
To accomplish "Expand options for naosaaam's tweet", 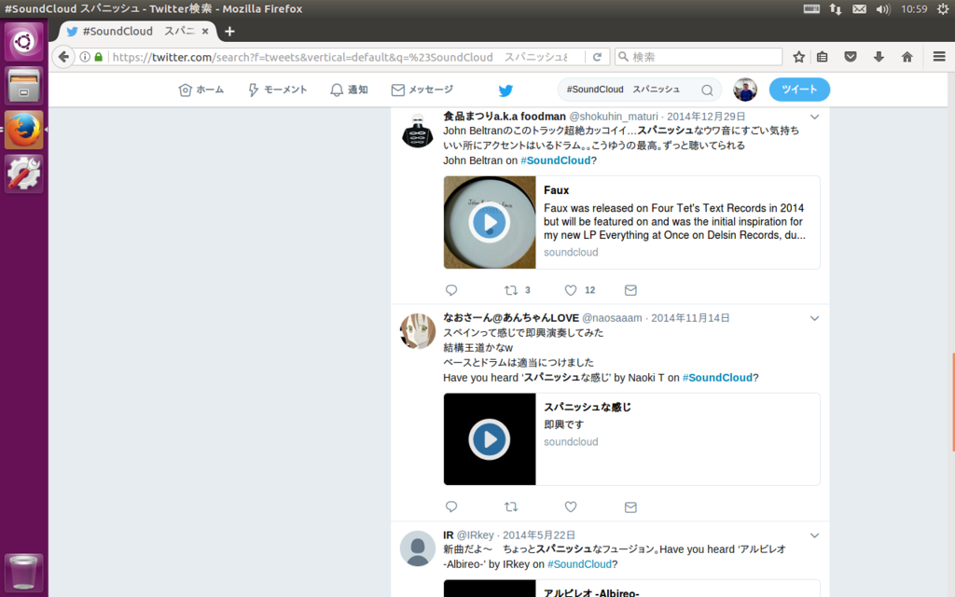I will point(814,318).
